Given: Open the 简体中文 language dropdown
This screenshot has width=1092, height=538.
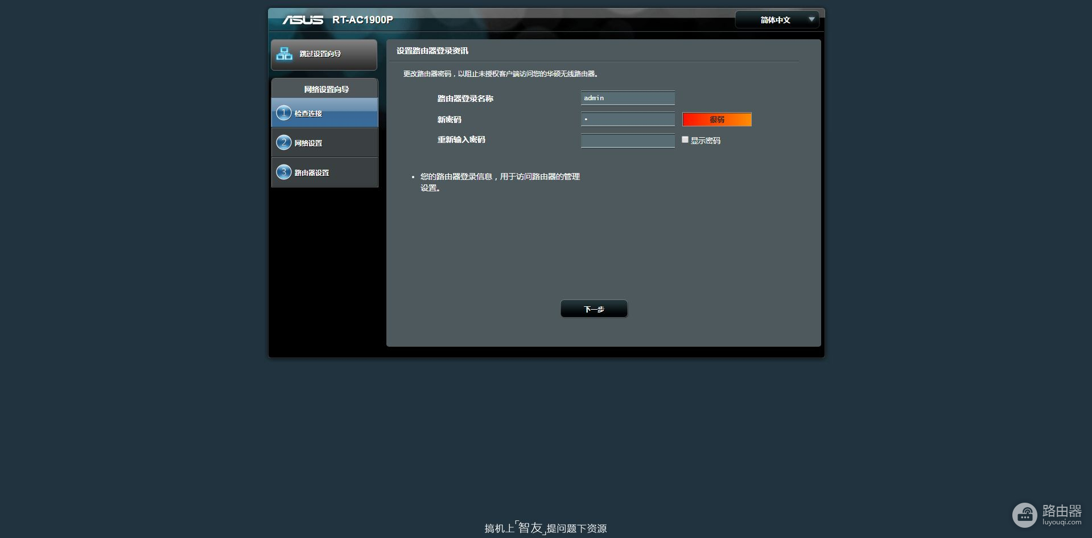Looking at the screenshot, I should (x=777, y=20).
